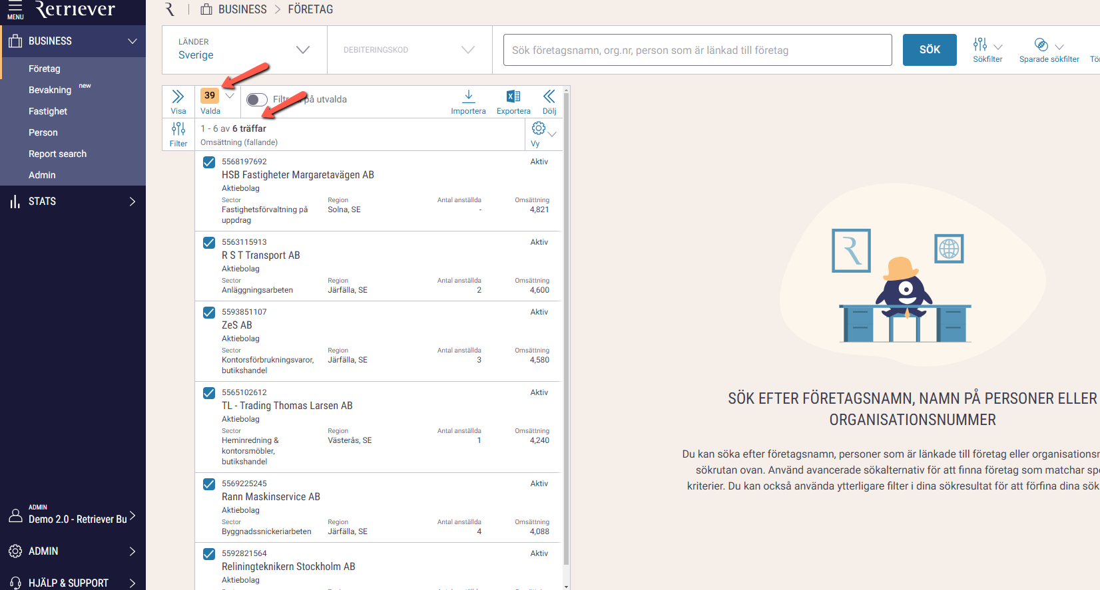This screenshot has width=1100, height=590.
Task: Open Reliningteknikern Stockholm AB entry
Action: [x=288, y=567]
